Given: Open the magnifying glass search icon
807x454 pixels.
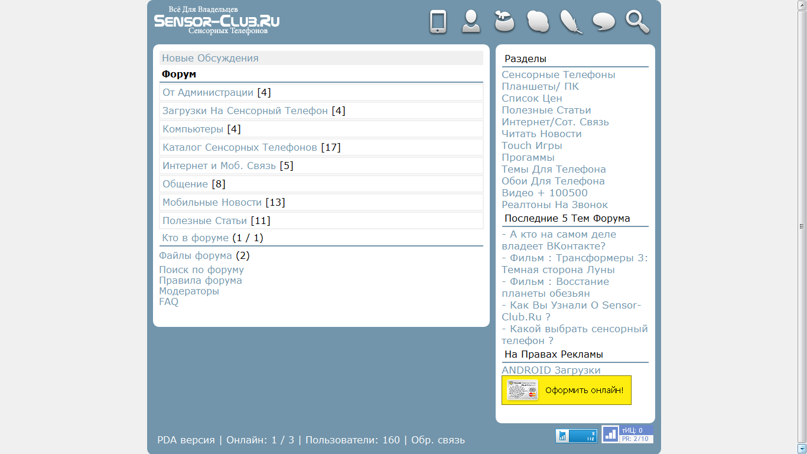Looking at the screenshot, I should point(637,22).
